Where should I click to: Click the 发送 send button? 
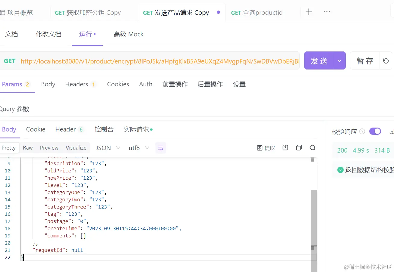pyautogui.click(x=319, y=61)
